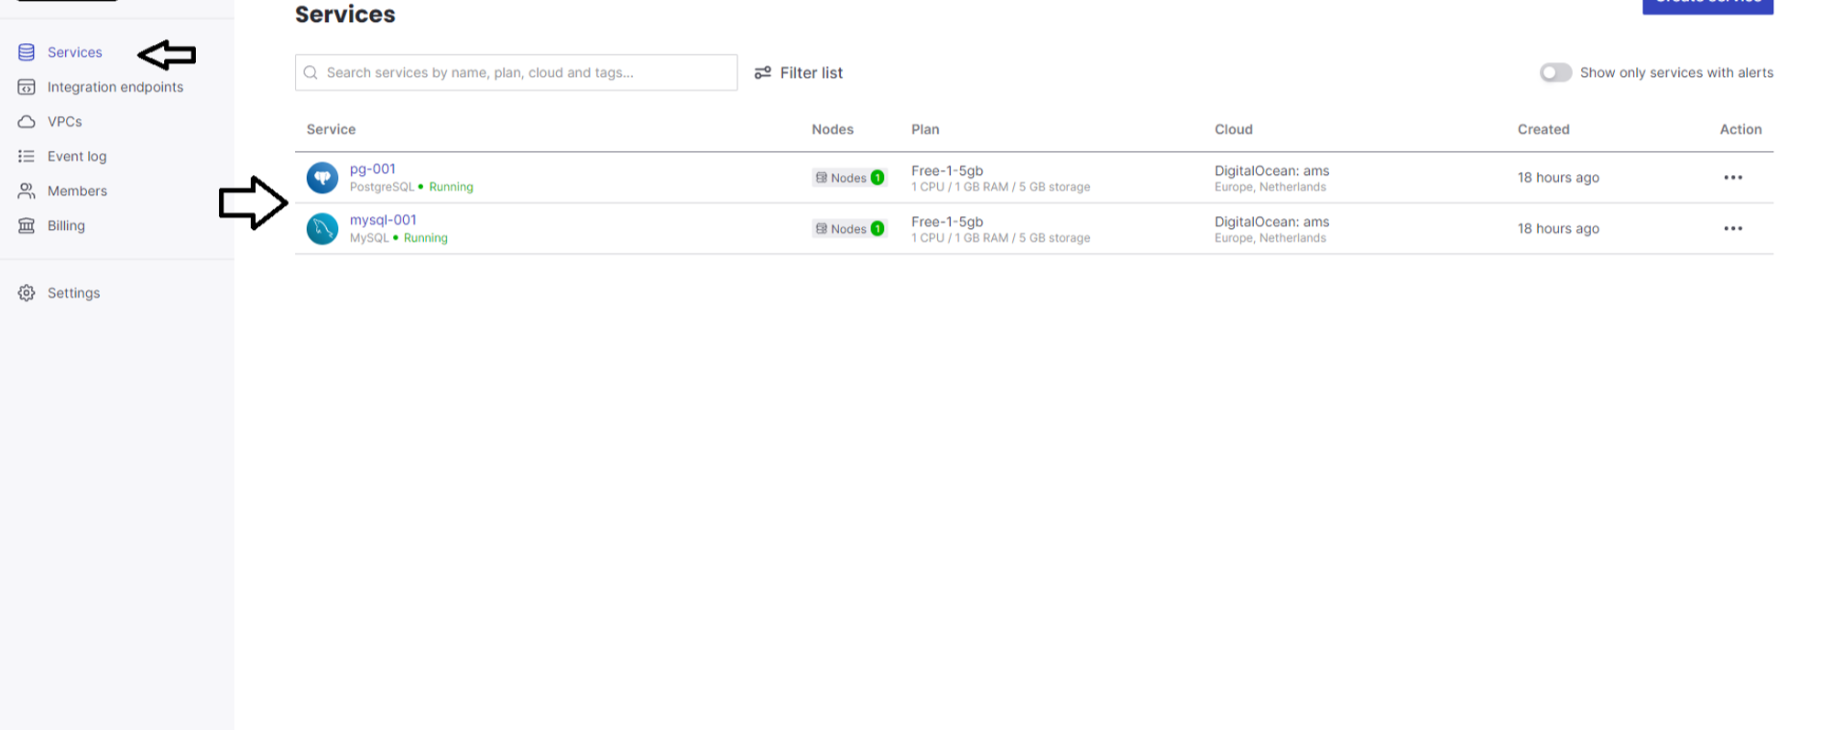The height and width of the screenshot is (730, 1832).
Task: Click the Services database icon
Action: [27, 52]
